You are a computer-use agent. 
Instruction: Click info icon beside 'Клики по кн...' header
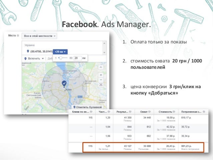(x=91, y=112)
